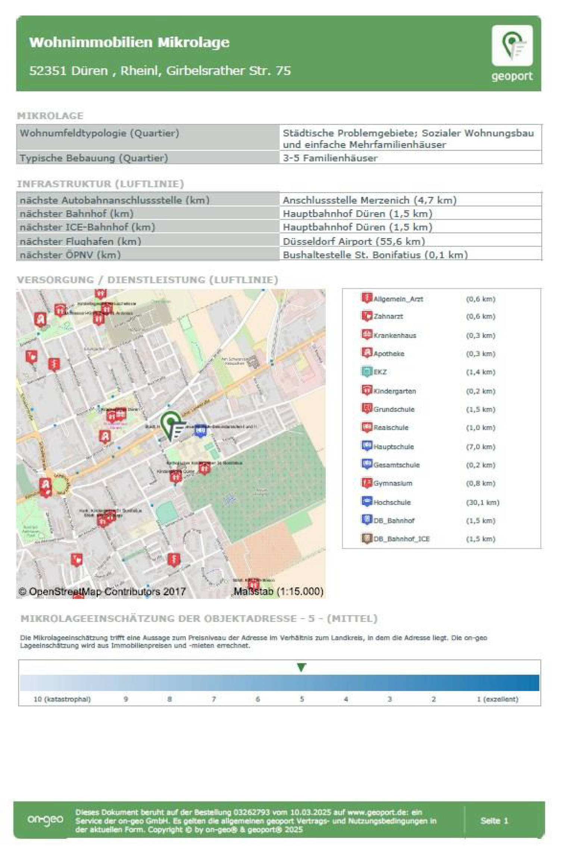The width and height of the screenshot is (572, 858).
Task: Click the Realschule distance '(1,0 km)'
Action: pyautogui.click(x=481, y=428)
